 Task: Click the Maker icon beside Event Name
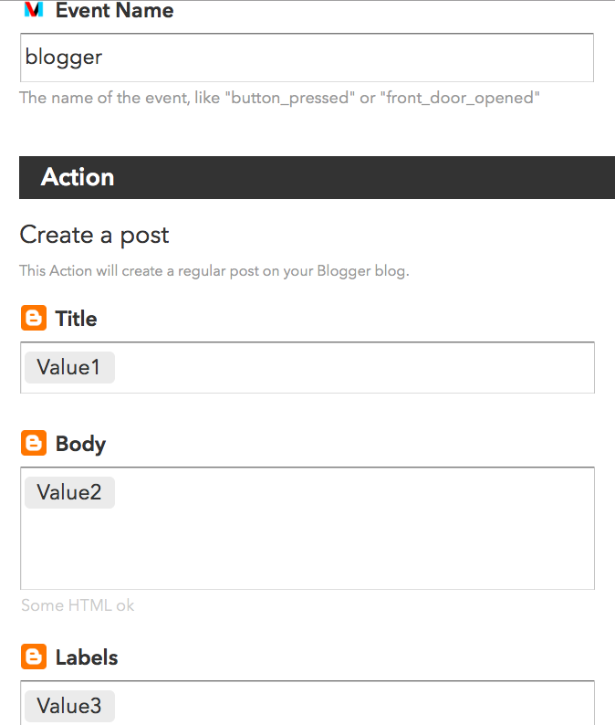(x=34, y=9)
